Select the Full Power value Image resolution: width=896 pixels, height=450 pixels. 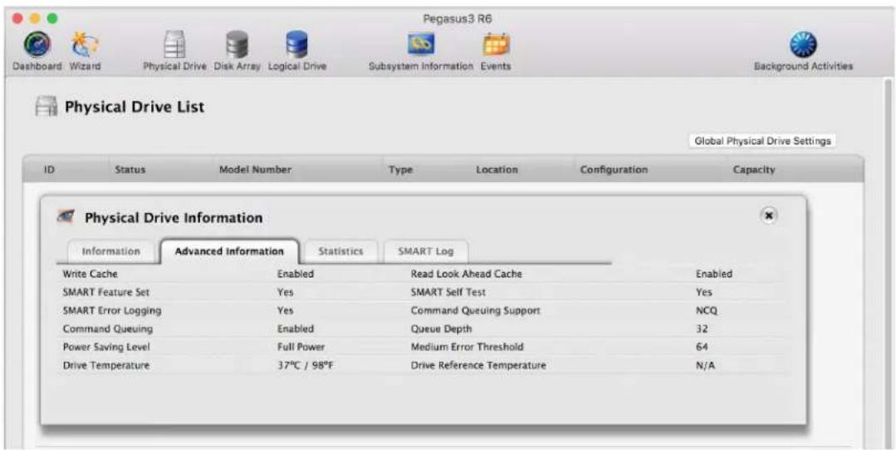pos(301,347)
